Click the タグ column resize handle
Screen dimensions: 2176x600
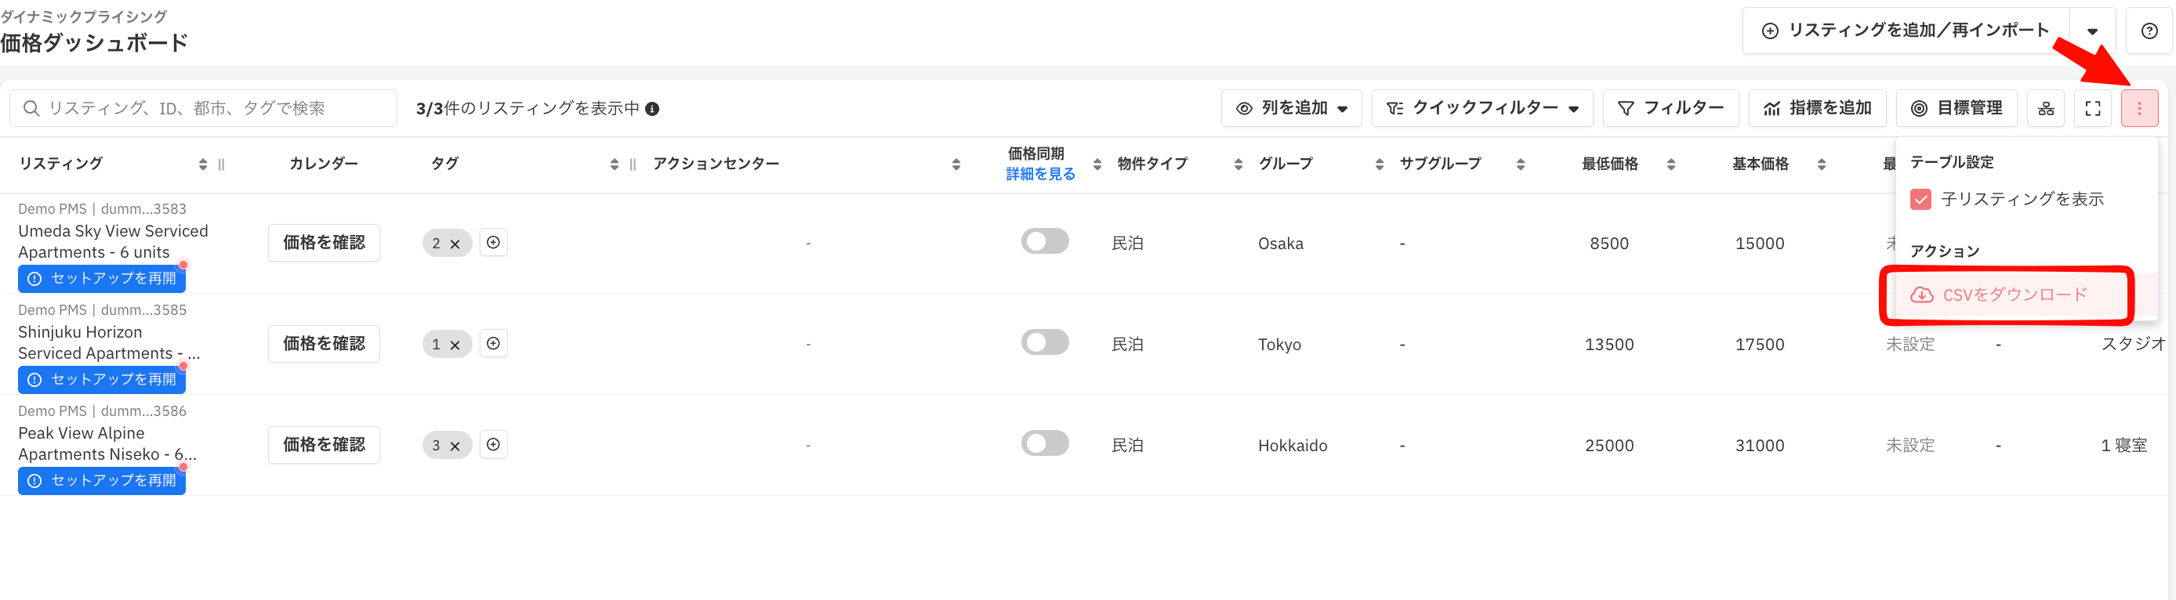[x=633, y=164]
